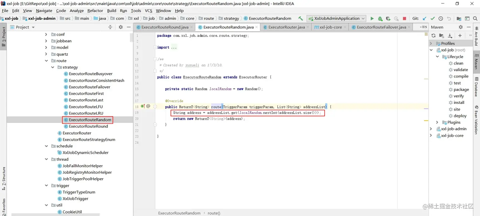Viewport: 480px width, 216px height.
Task: Toggle the Maven side tool window
Action: (476, 62)
